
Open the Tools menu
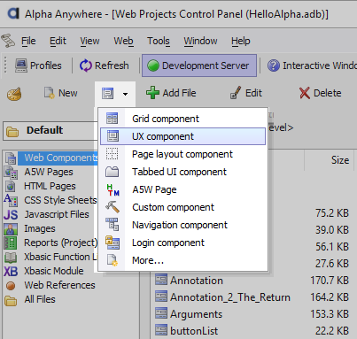pyautogui.click(x=159, y=41)
